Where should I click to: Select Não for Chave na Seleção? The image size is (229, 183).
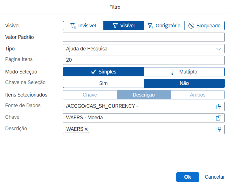pos(184,83)
